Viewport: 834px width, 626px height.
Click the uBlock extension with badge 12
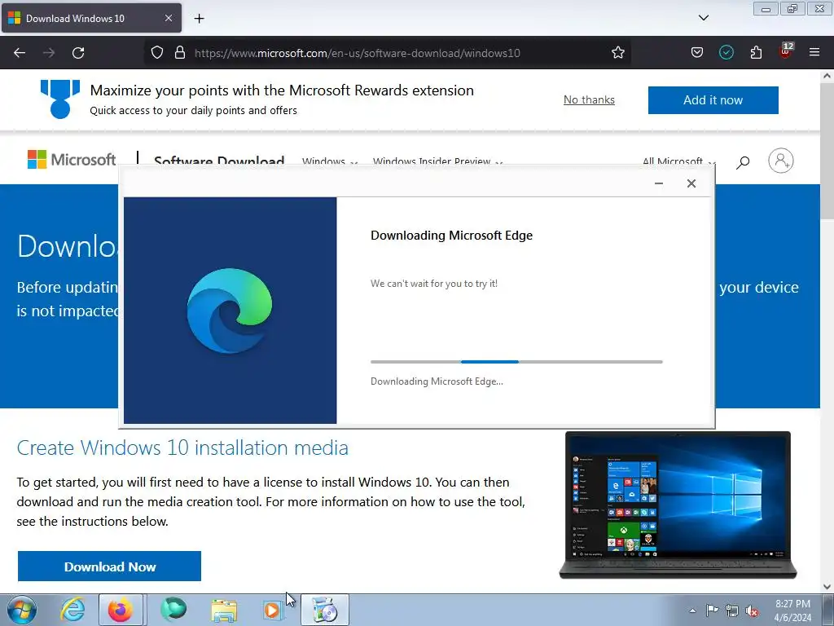(x=786, y=51)
